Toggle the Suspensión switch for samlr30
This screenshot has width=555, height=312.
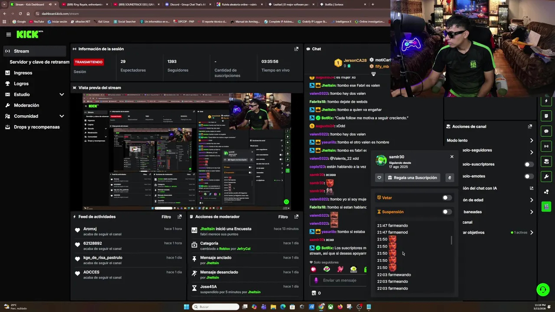pyautogui.click(x=447, y=212)
